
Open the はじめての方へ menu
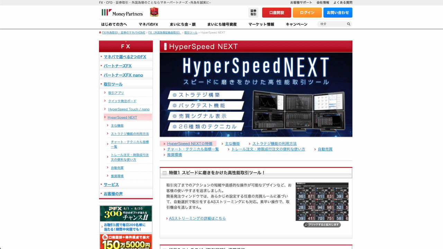[114, 24]
